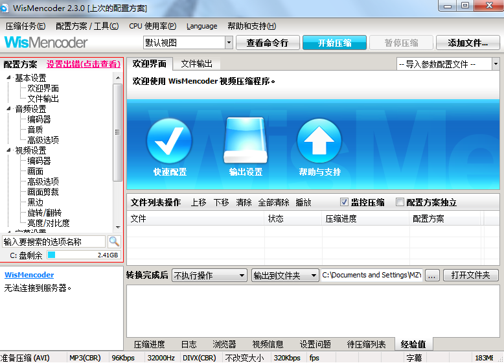Select the 经验值 tab

(413, 344)
